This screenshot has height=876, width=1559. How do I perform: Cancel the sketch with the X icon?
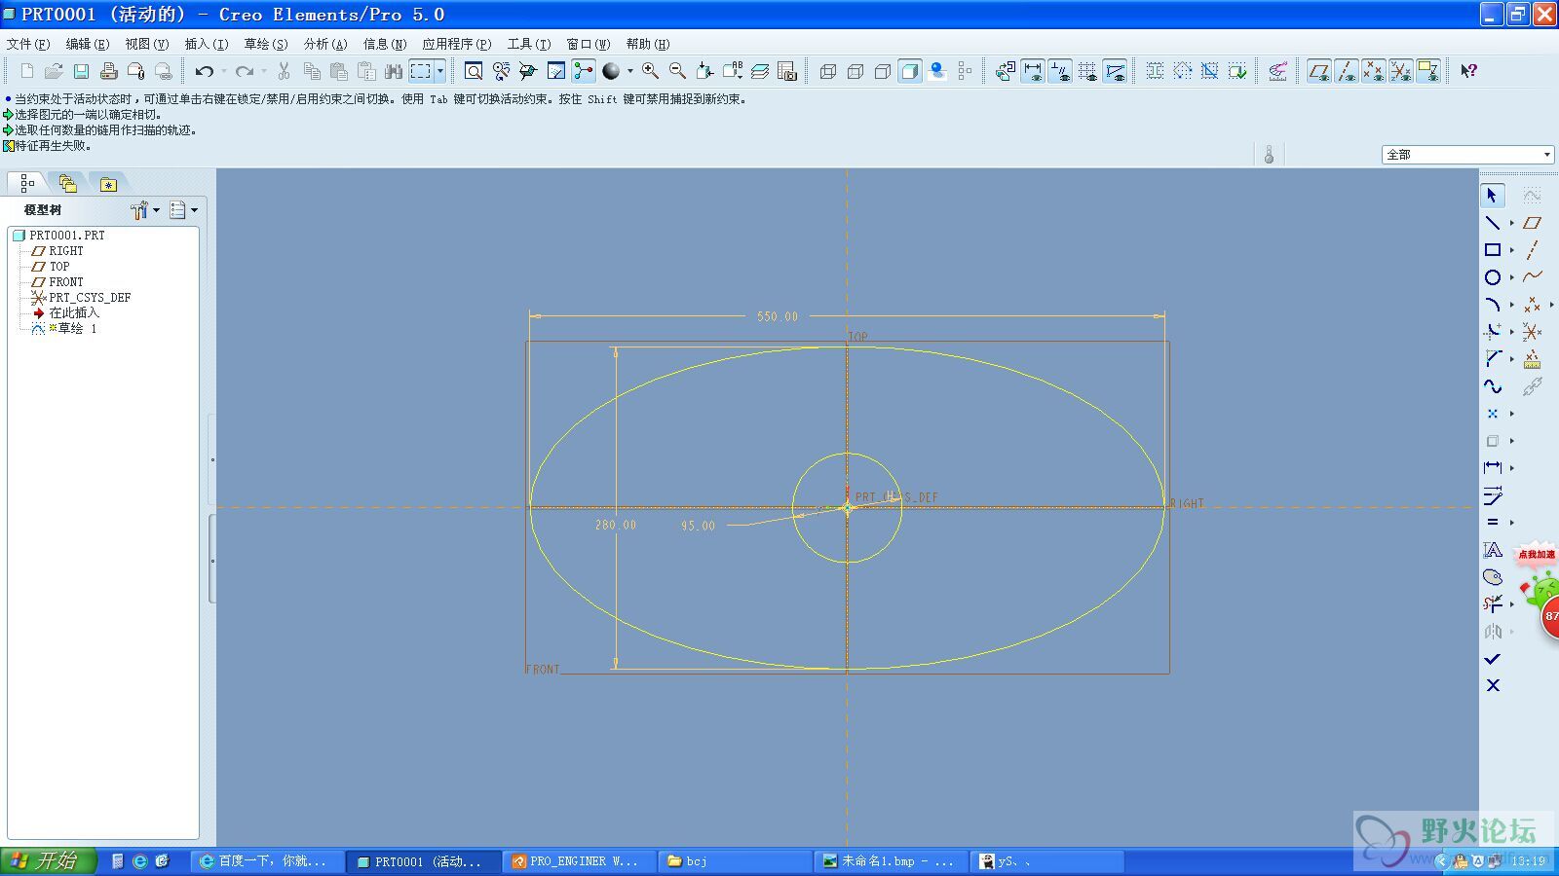coord(1492,686)
